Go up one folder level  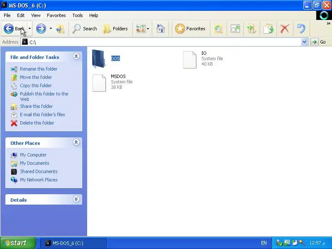[60, 29]
